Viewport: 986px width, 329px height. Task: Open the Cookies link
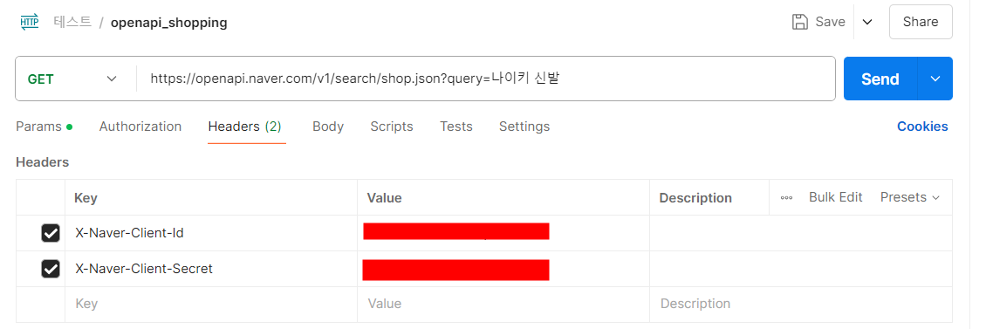(921, 127)
